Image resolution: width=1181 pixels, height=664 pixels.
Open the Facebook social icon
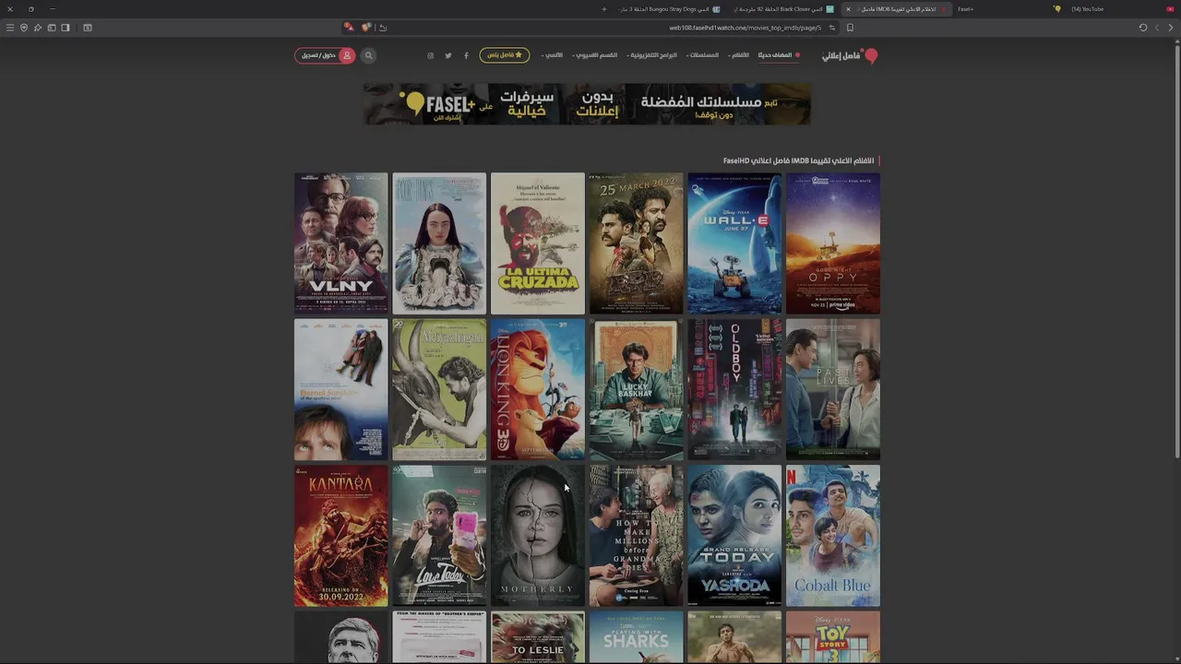click(466, 55)
